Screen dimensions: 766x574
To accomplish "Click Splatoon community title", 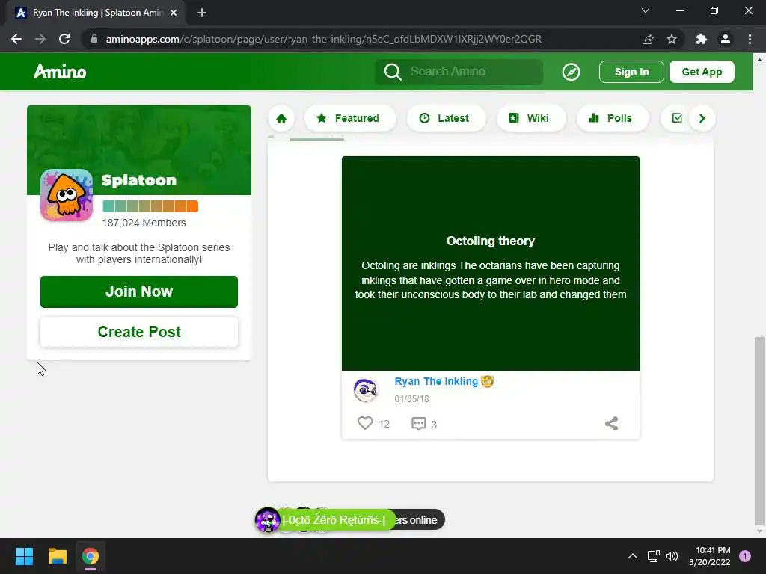I will 138,180.
